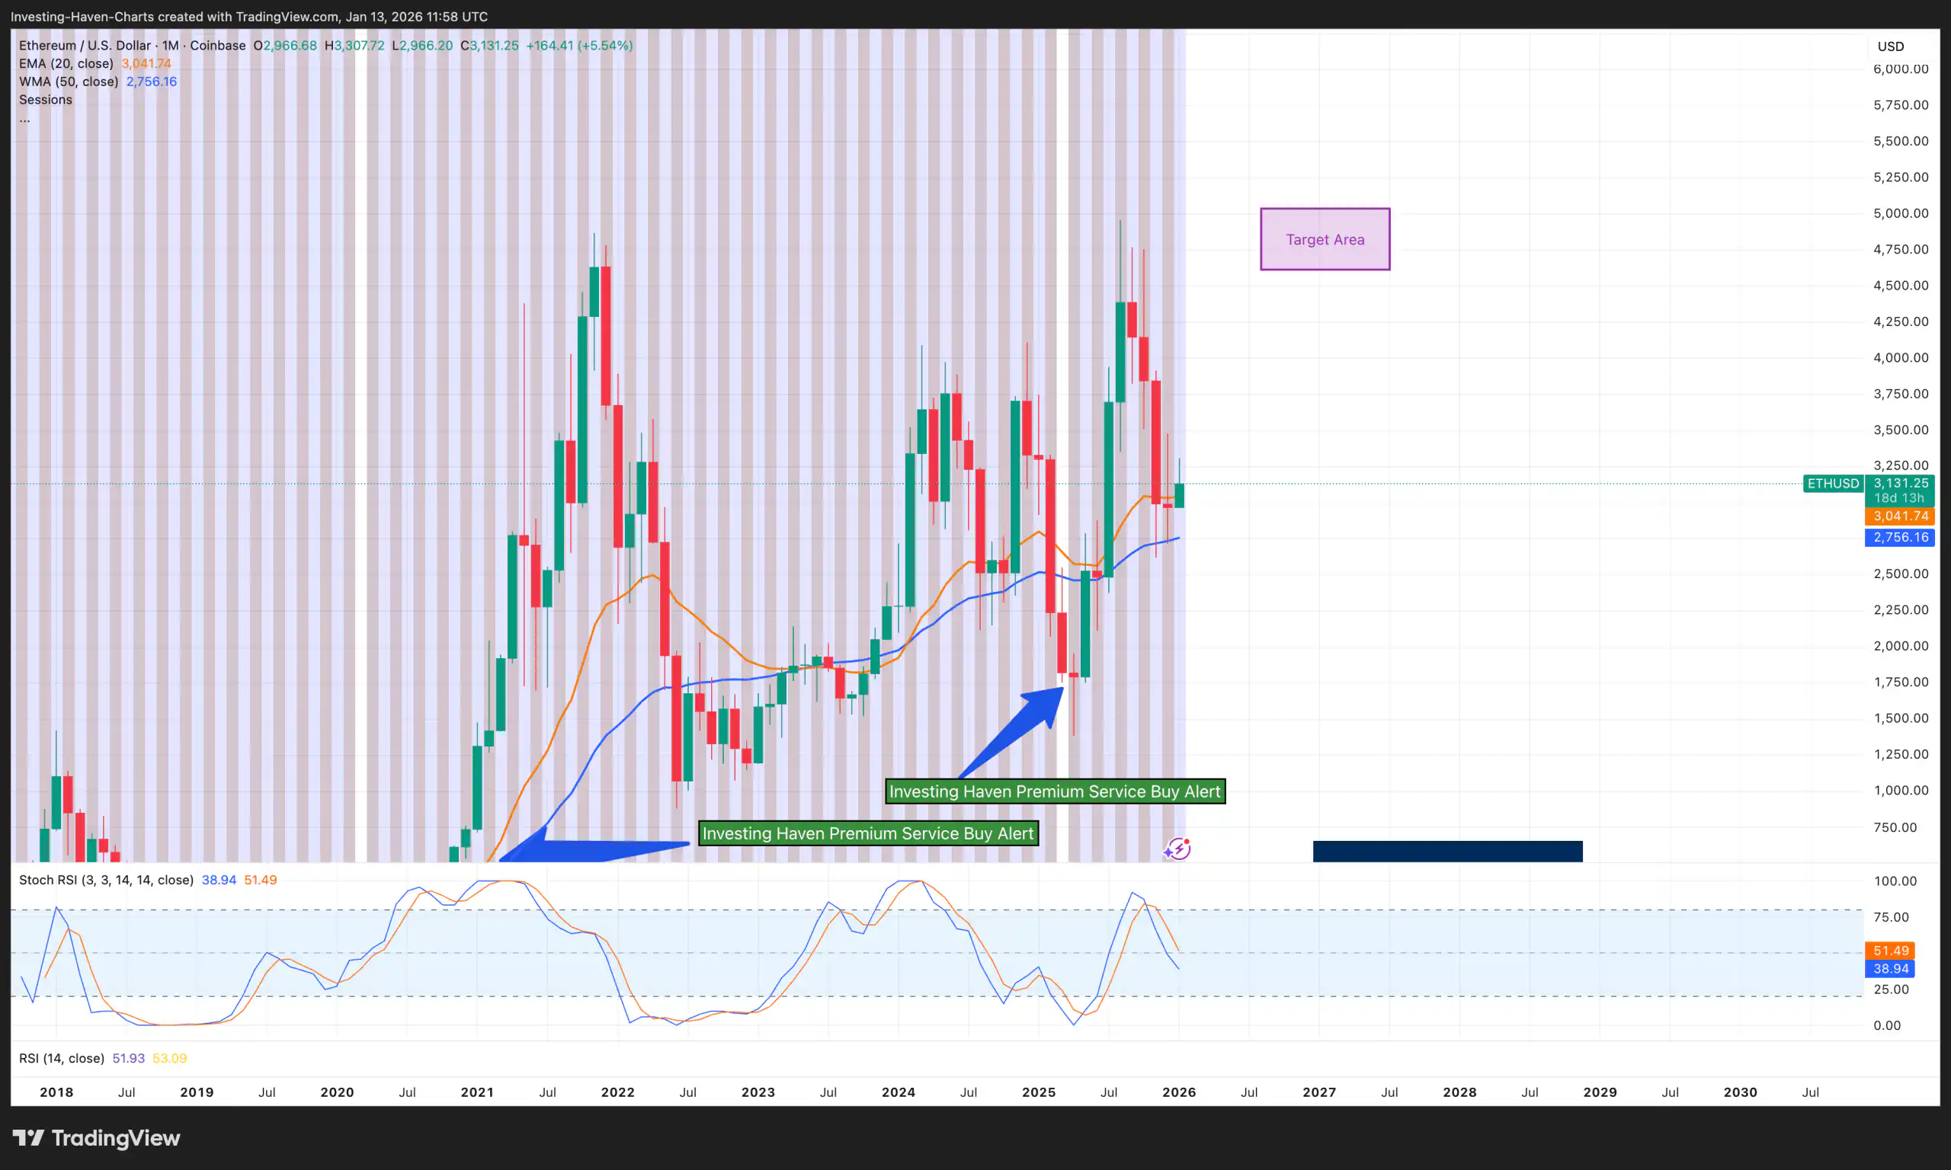Screen dimensions: 1951x1170
Task: Click the blue 2,756.16 WMA price tag
Action: pyautogui.click(x=1901, y=538)
